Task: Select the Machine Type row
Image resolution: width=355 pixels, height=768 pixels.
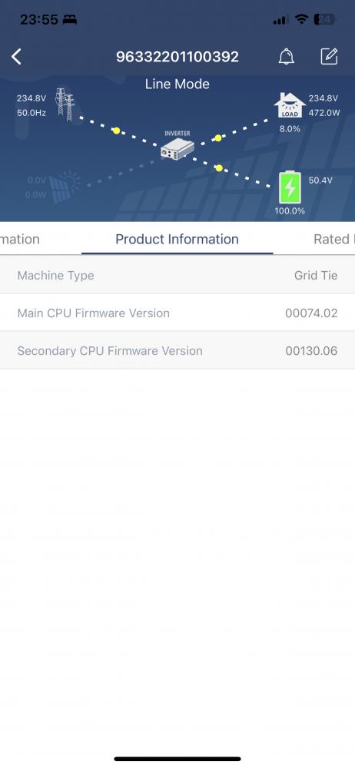Action: (177, 275)
